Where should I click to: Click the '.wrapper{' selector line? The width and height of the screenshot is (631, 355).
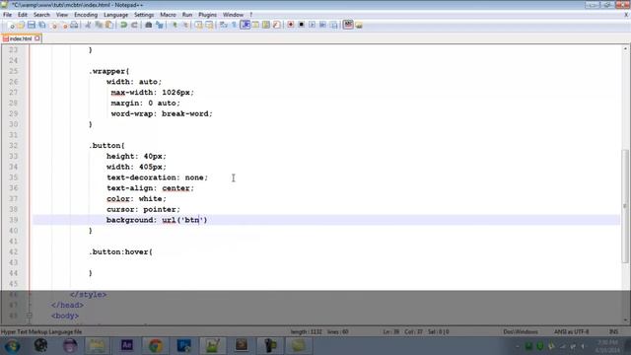coord(109,71)
